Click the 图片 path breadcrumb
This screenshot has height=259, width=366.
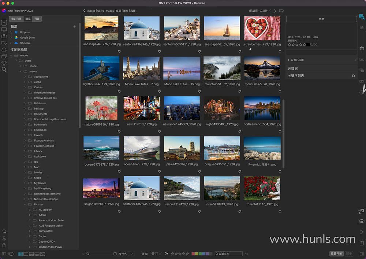(126, 11)
